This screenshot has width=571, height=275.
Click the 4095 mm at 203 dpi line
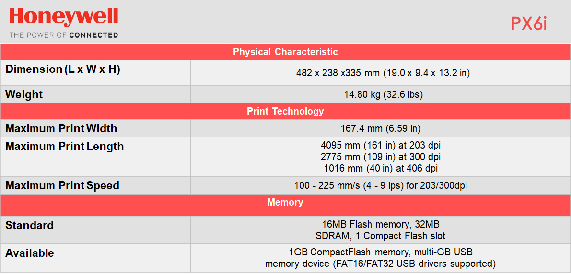point(380,145)
